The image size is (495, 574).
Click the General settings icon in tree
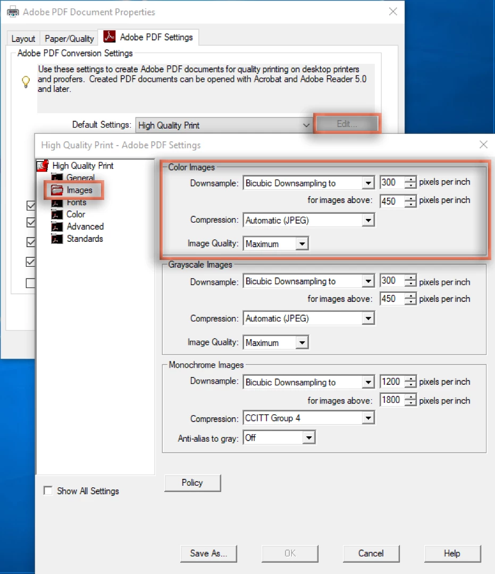click(57, 178)
